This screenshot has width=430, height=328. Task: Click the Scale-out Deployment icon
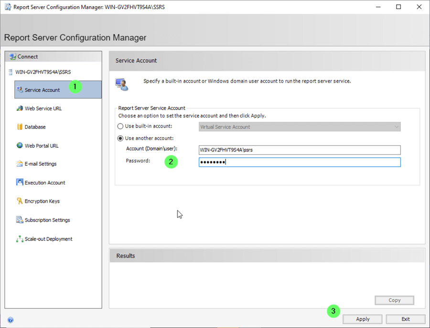point(20,239)
